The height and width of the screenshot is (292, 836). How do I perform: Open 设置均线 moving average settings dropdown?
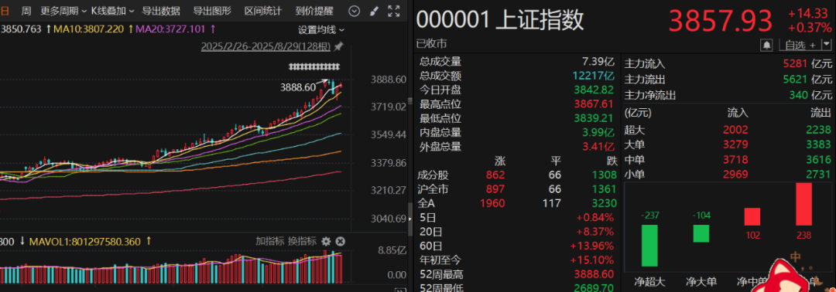321,30
